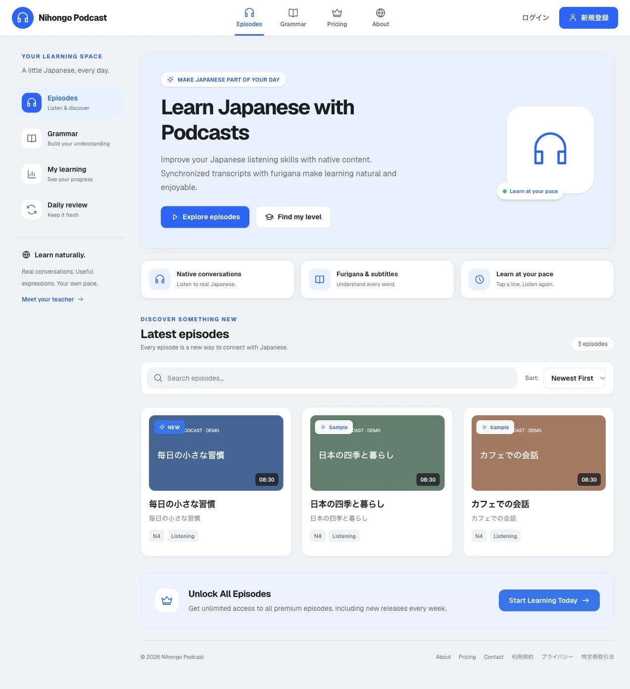Open the footer Pricing link
630x689 pixels.
pos(467,657)
